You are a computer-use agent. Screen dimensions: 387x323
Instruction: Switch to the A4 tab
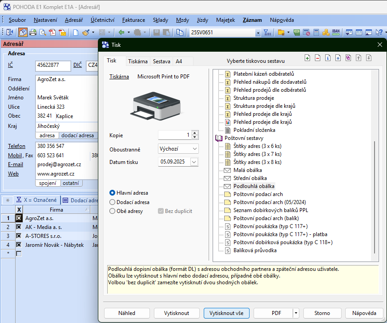pyautogui.click(x=179, y=61)
